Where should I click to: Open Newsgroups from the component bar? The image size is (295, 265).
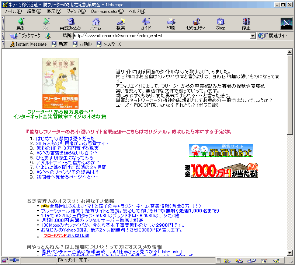[251, 261]
